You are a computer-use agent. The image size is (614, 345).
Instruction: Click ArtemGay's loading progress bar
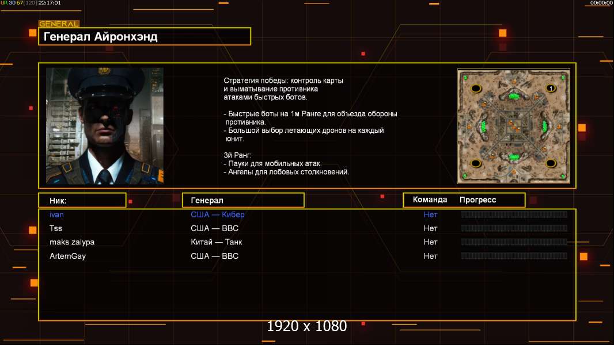514,256
